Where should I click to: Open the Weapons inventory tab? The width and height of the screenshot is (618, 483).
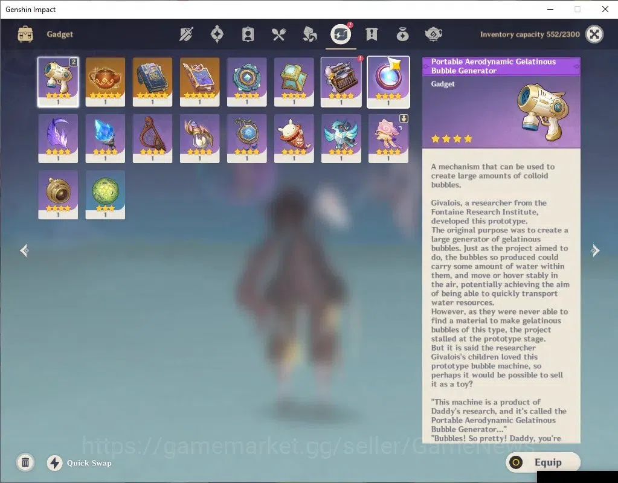tap(186, 34)
